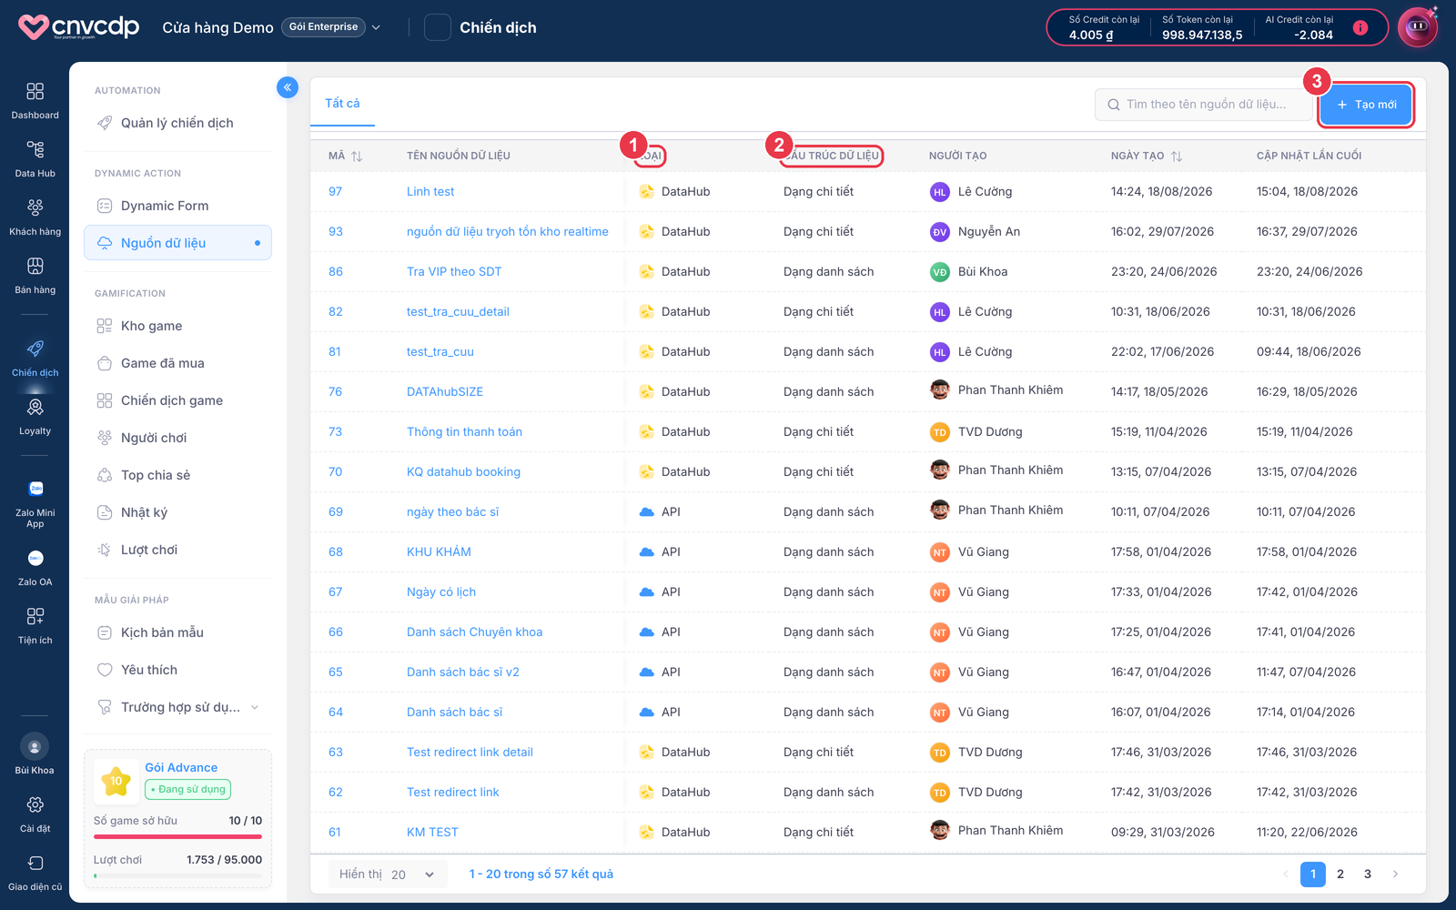Open the Hiển thị 20 page size dropdown
This screenshot has height=910, width=1456.
tap(387, 875)
